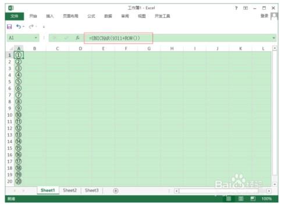Open the green File tab

coord(15,16)
